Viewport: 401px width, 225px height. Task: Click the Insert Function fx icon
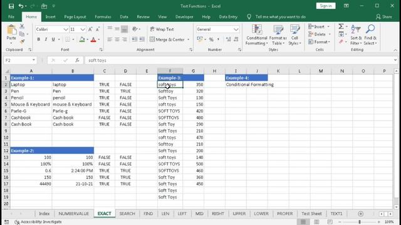coord(77,61)
